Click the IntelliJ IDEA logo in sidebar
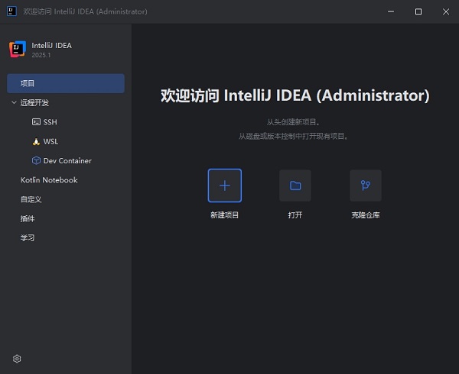The height and width of the screenshot is (374, 459). coord(17,50)
